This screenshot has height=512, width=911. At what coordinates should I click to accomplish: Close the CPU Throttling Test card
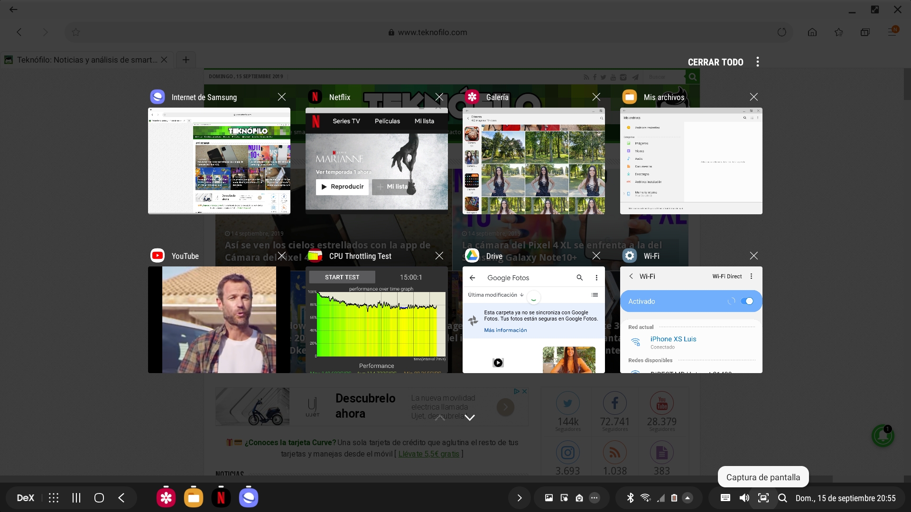pyautogui.click(x=439, y=256)
